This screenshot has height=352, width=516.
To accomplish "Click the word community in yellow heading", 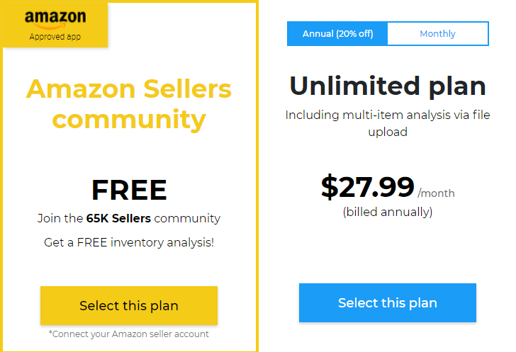I will tap(129, 120).
